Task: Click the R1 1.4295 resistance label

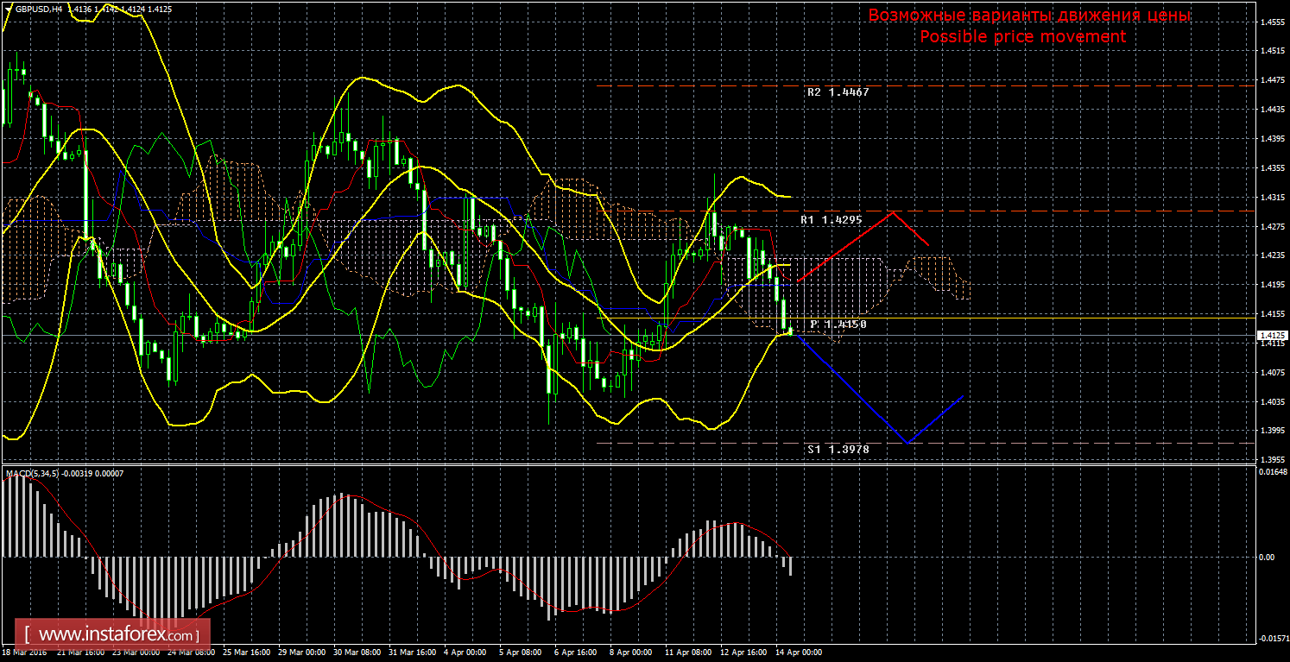Action: tap(831, 220)
